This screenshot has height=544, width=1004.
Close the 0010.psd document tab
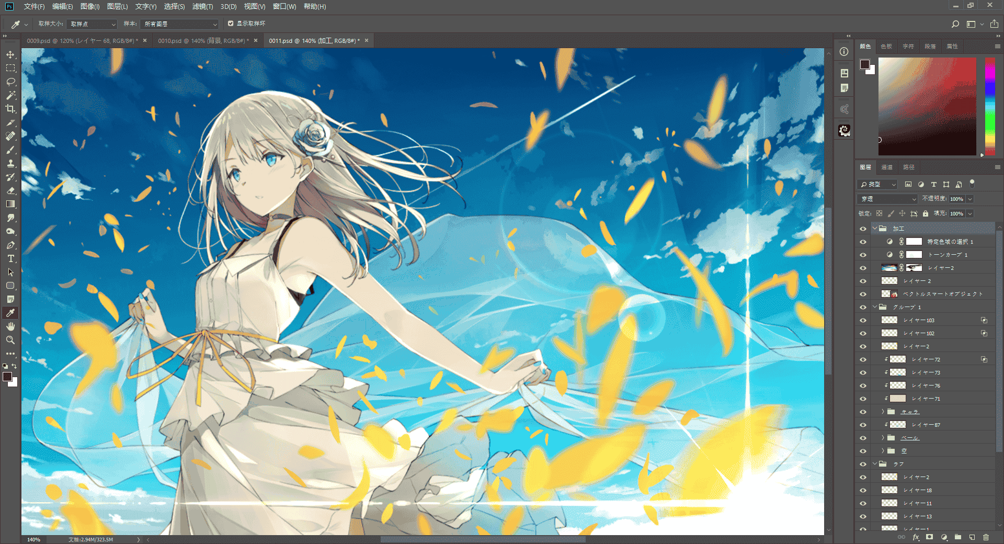[x=256, y=41]
